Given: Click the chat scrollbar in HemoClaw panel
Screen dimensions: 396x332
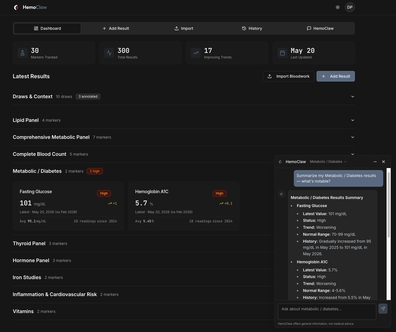Looking at the screenshot, I should pyautogui.click(x=389, y=205).
